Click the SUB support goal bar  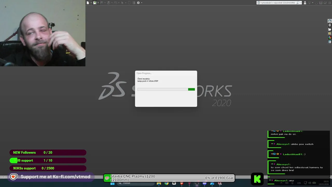[x=48, y=161]
